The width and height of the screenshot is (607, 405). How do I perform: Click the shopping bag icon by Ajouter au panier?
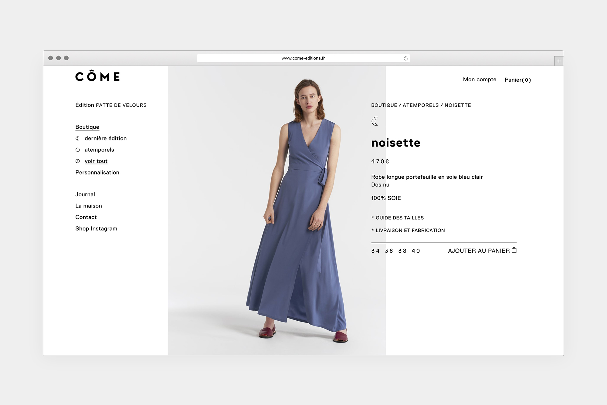pyautogui.click(x=514, y=250)
